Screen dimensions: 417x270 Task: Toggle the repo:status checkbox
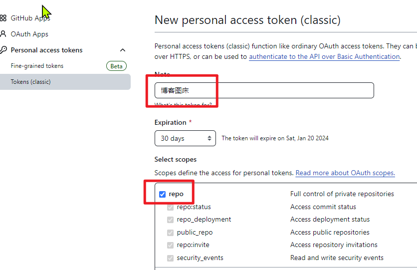click(x=171, y=207)
